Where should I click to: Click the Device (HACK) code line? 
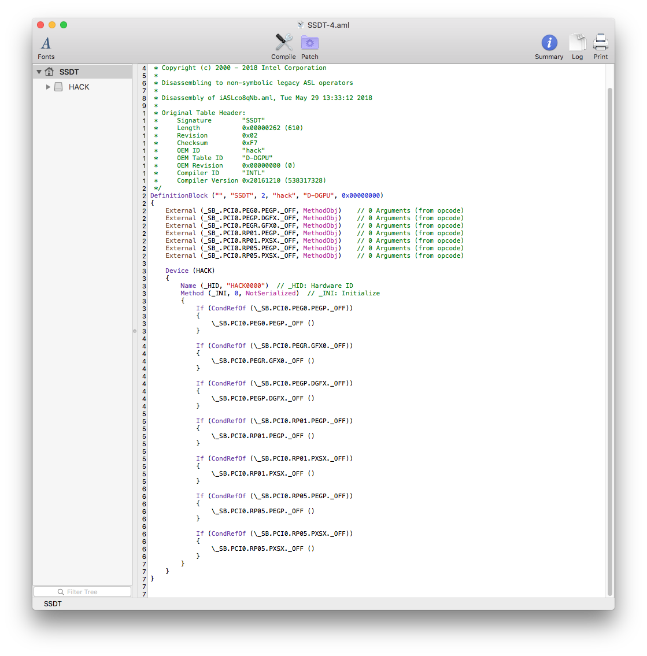pos(190,270)
